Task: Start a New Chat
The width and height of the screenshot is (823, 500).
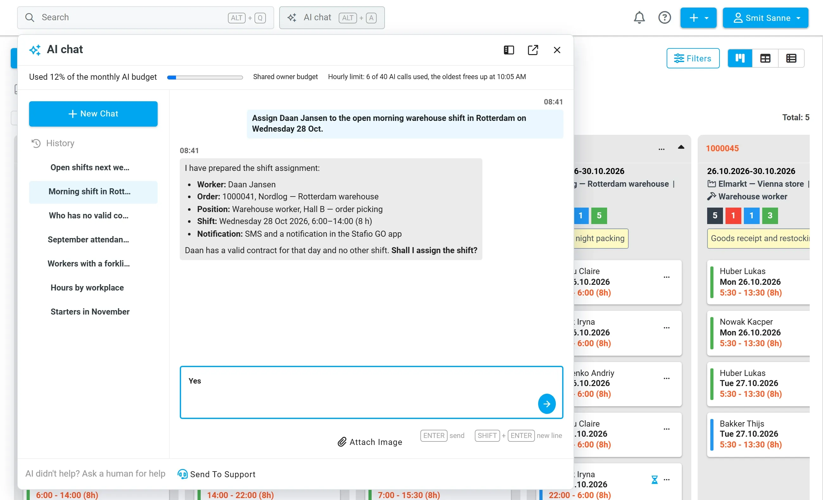Action: click(93, 114)
